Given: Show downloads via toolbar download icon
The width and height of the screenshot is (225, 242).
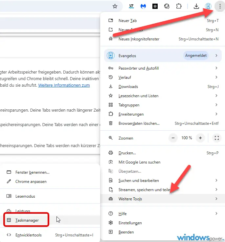Looking at the screenshot, I should pyautogui.click(x=196, y=6).
